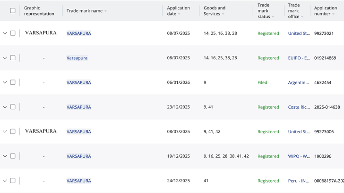Screen dimensions: 344x193
Task: Select application number 019214869
Action: (325, 58)
